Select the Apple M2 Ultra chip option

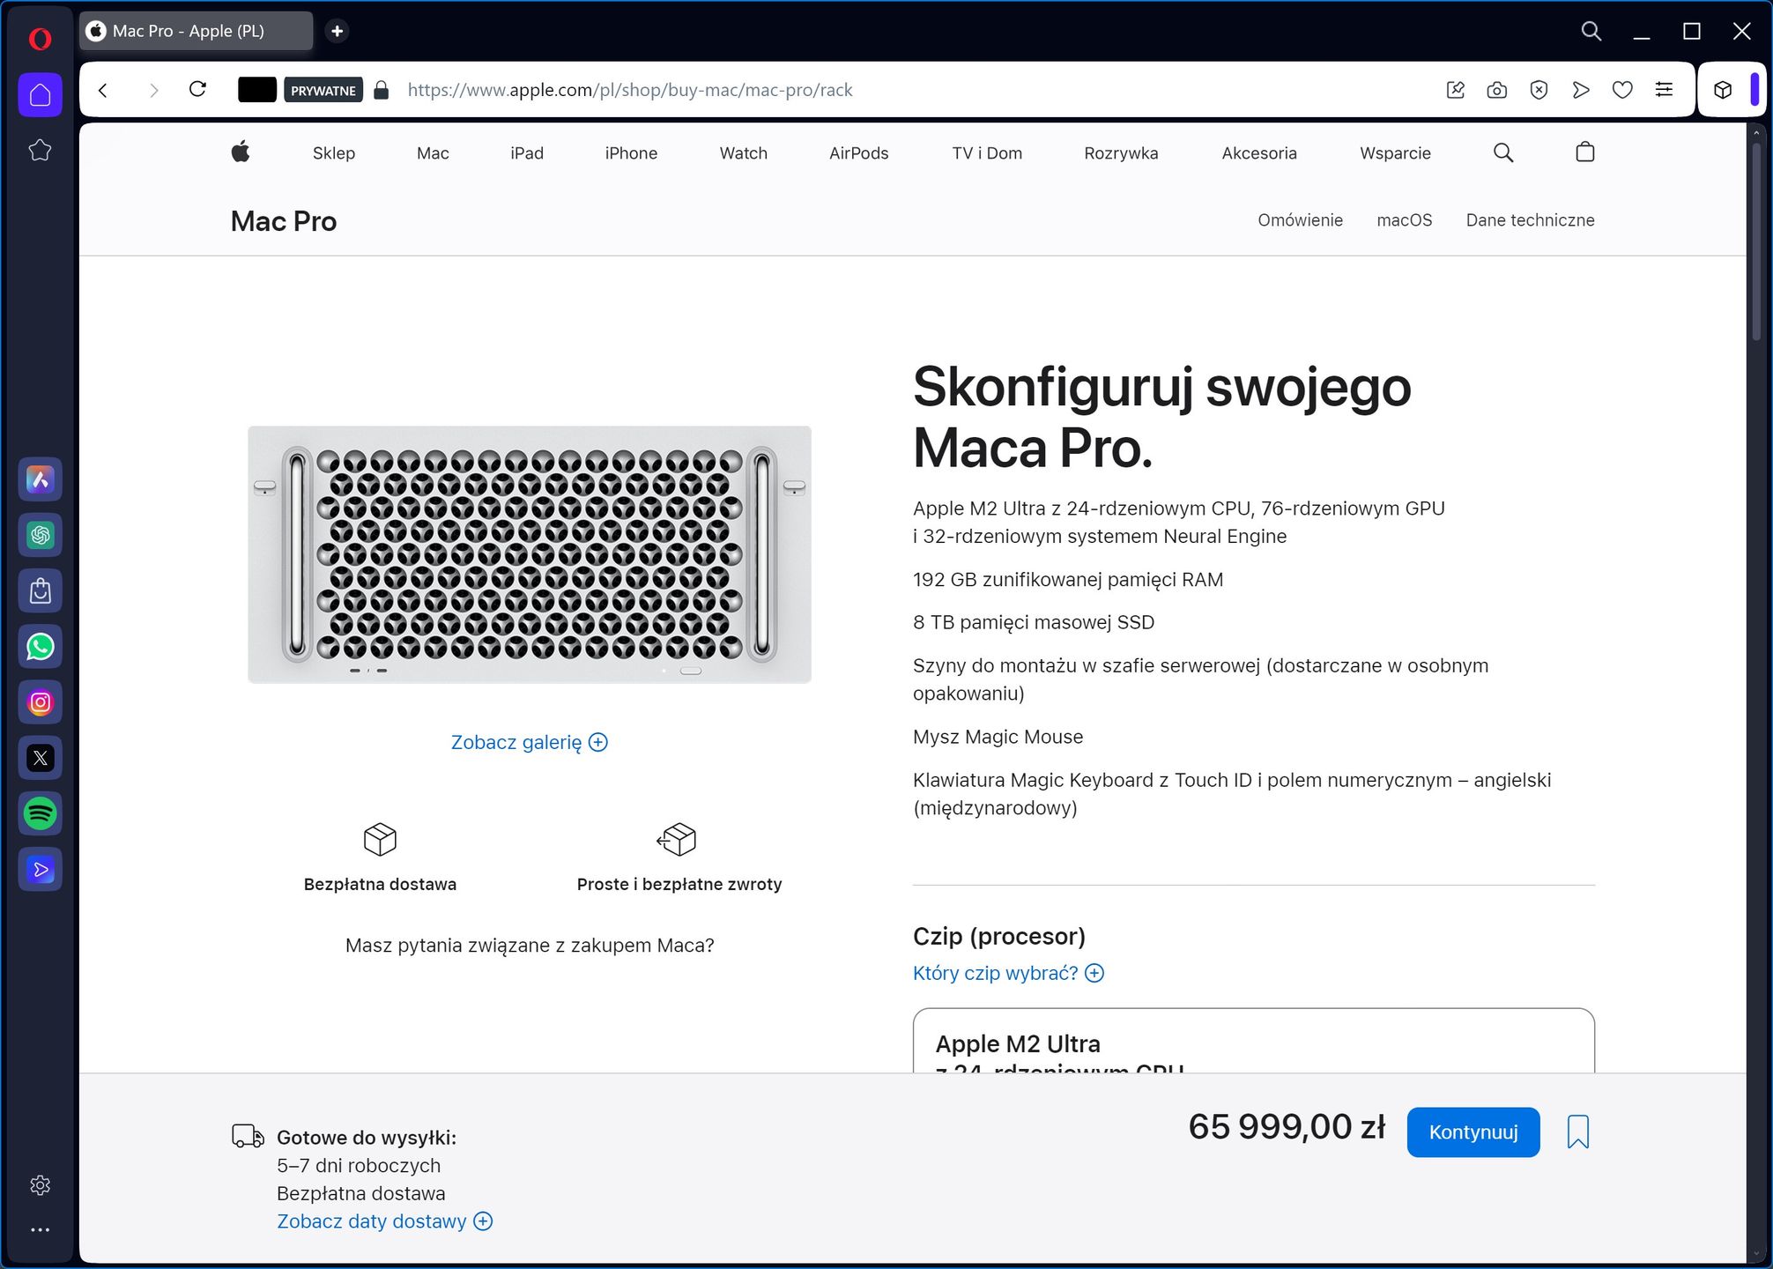[1253, 1041]
